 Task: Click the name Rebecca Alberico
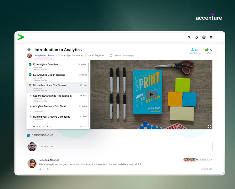point(49,160)
